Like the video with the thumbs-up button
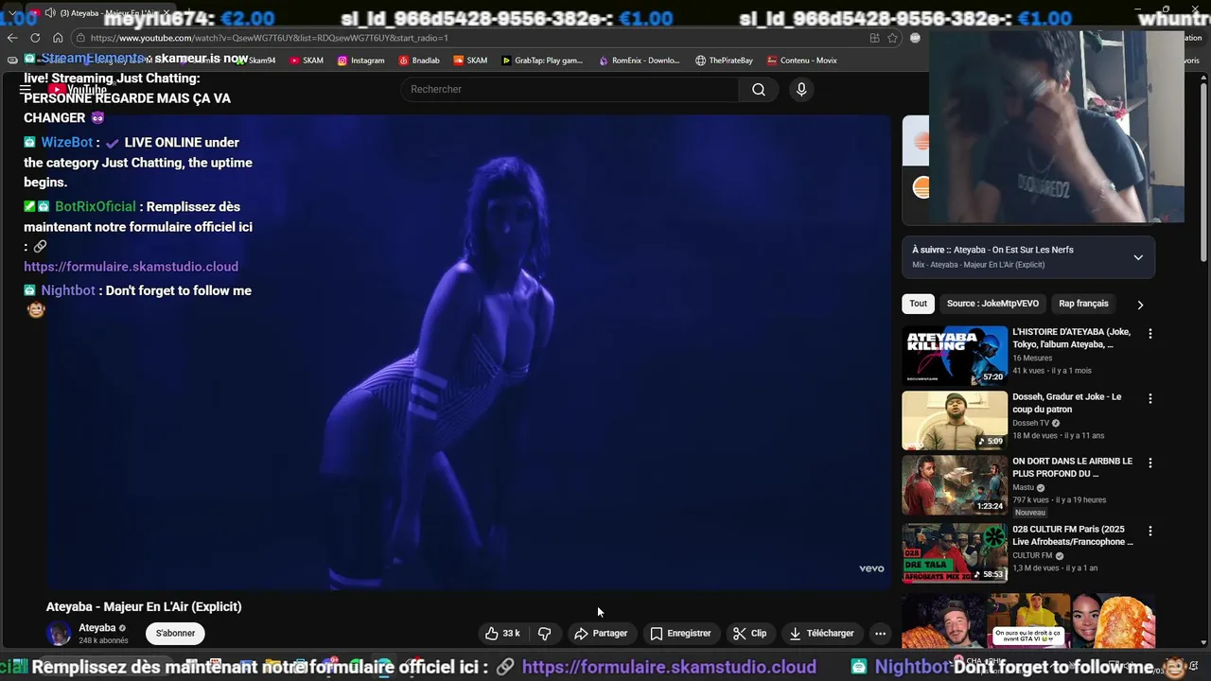The image size is (1211, 681). pyautogui.click(x=502, y=633)
